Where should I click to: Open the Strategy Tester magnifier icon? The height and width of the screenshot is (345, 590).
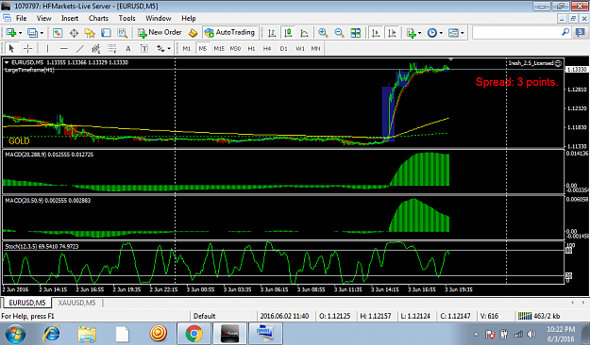(x=123, y=33)
